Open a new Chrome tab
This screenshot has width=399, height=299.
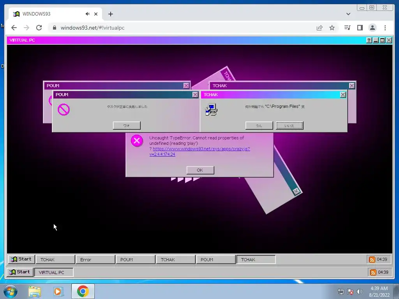(110, 14)
